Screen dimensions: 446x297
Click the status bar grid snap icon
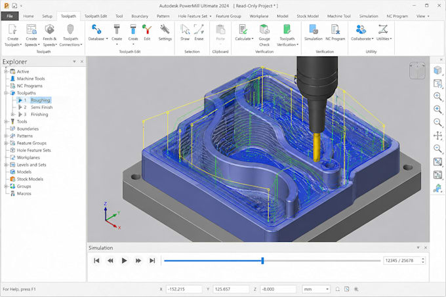356,289
